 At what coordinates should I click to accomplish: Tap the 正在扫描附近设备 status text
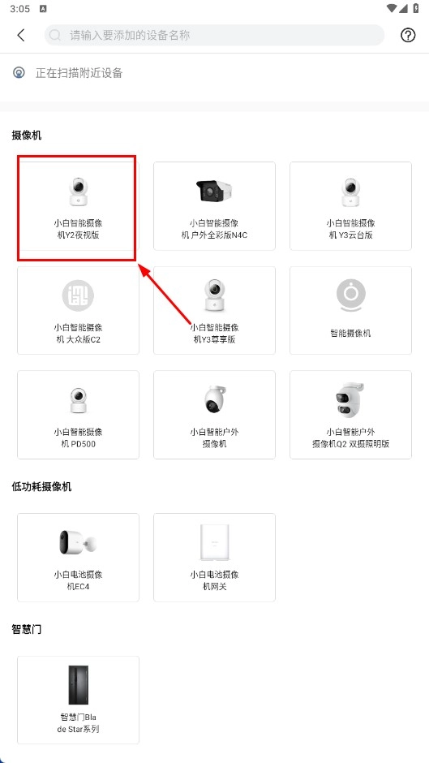(x=79, y=73)
